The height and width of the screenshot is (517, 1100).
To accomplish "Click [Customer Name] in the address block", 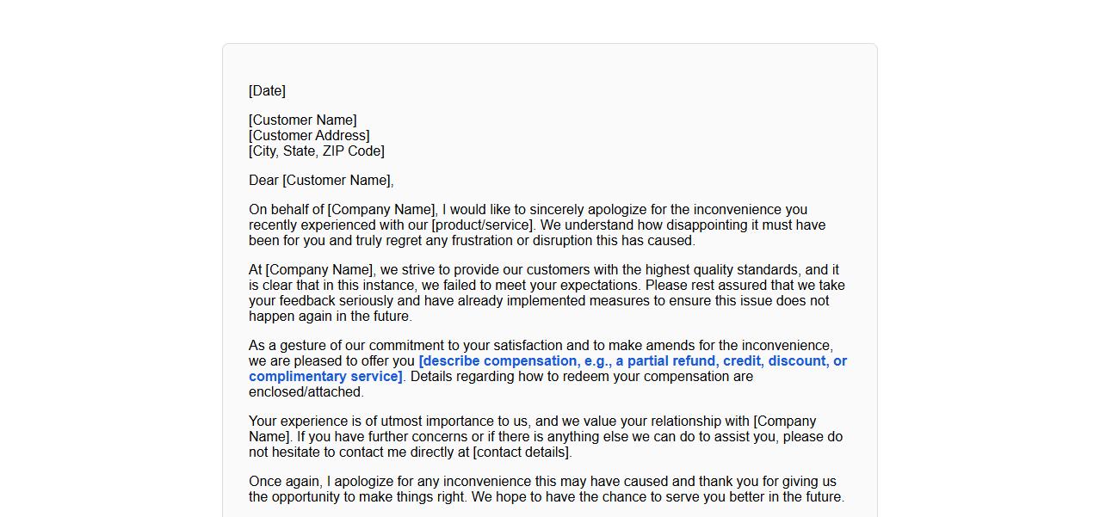I will click(302, 120).
